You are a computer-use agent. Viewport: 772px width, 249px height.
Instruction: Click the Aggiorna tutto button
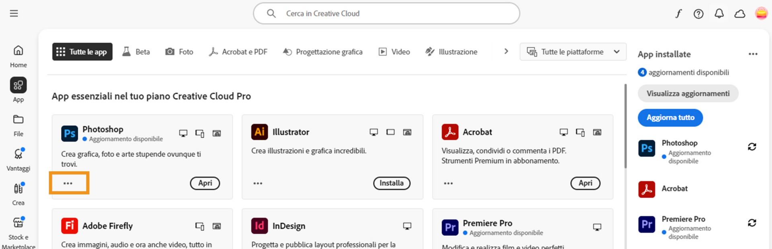670,117
